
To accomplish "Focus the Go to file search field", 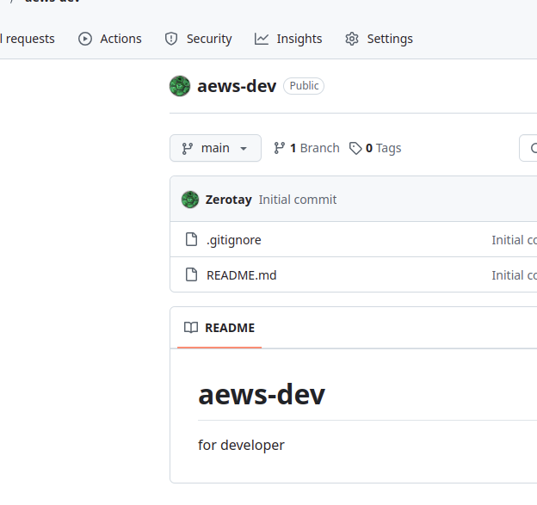I will coord(528,148).
